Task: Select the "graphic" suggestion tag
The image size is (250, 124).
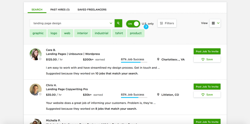Action: tap(38, 33)
